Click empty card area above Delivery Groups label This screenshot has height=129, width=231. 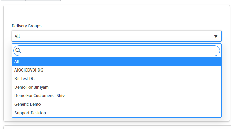[x=117, y=14]
